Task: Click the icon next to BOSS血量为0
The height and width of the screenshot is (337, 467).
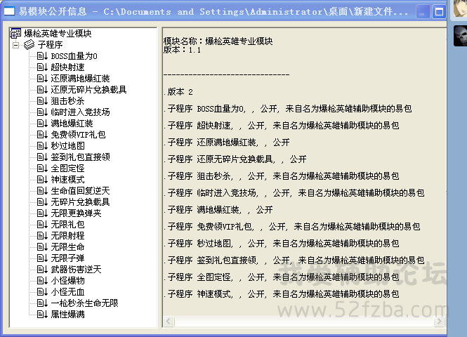Action: [x=42, y=56]
